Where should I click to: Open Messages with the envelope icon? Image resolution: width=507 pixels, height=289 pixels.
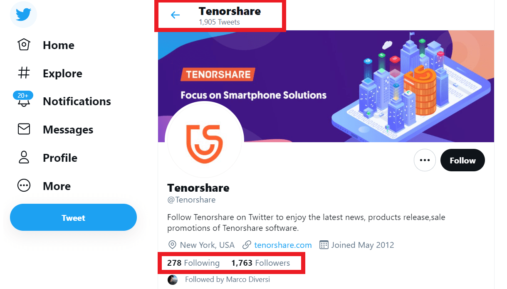tap(24, 129)
